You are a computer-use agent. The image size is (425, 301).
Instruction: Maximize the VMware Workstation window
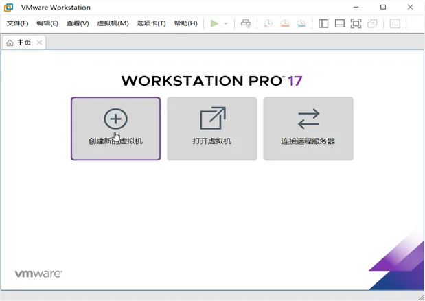click(x=383, y=8)
